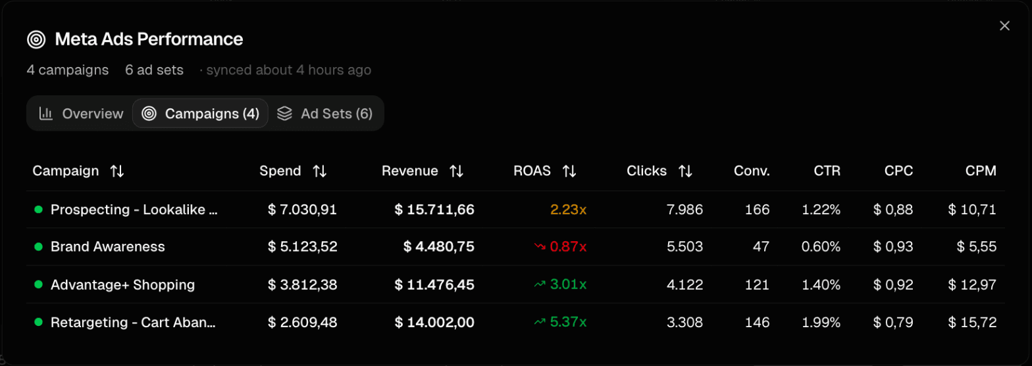Click the 3.01x ROAS value
Screen dimensions: 1032x366
point(569,285)
